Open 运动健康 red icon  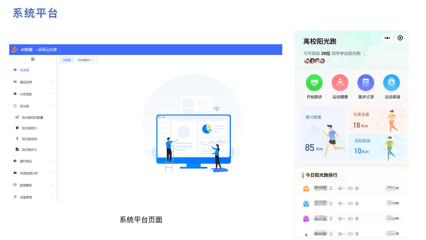(340, 83)
